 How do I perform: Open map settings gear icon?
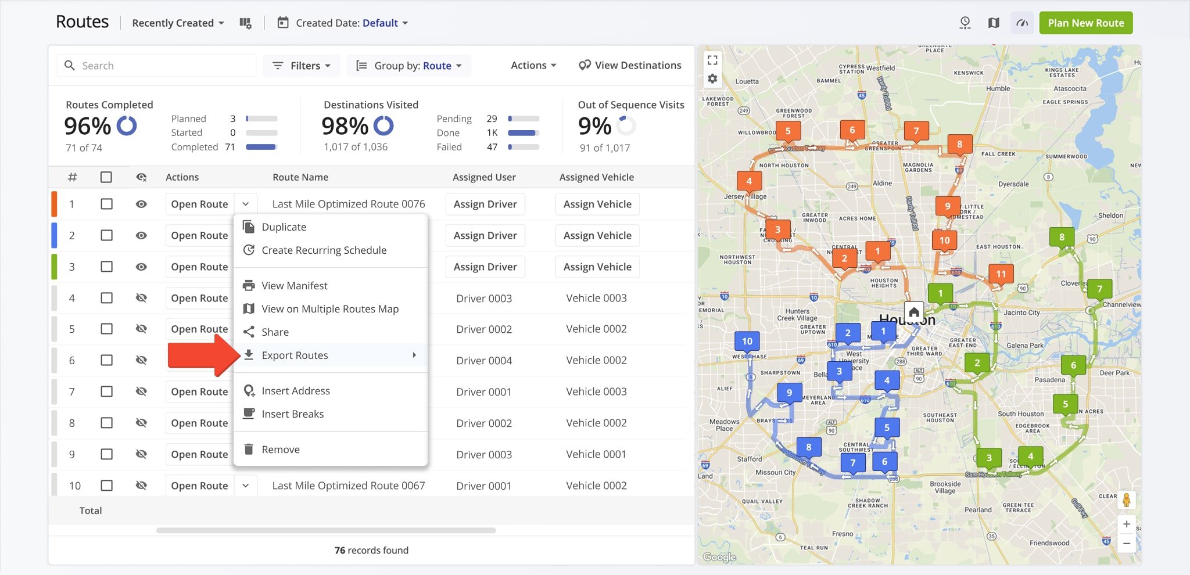(712, 79)
